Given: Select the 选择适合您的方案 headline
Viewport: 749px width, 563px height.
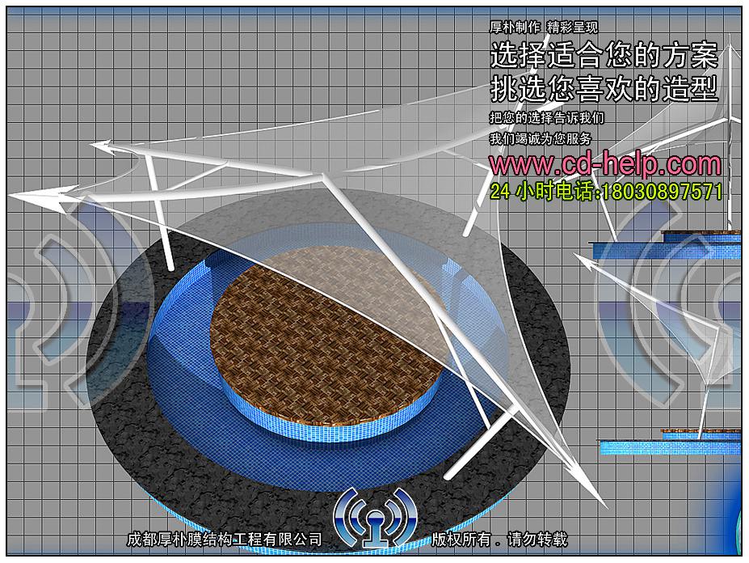Looking at the screenshot, I should point(604,56).
